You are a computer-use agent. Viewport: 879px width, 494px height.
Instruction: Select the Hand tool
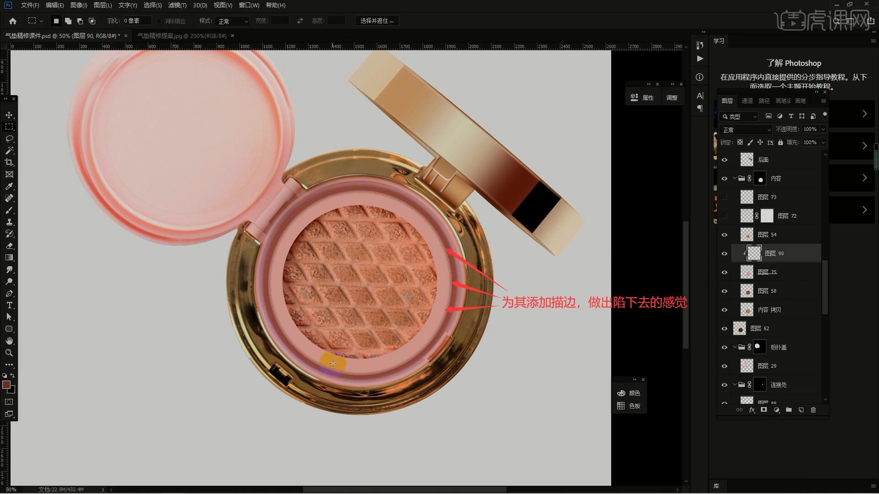tap(9, 341)
